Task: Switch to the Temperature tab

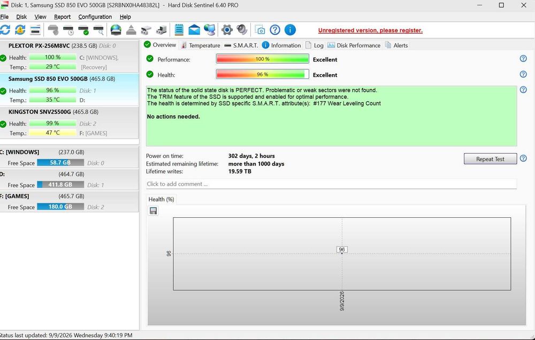Action: (x=201, y=45)
